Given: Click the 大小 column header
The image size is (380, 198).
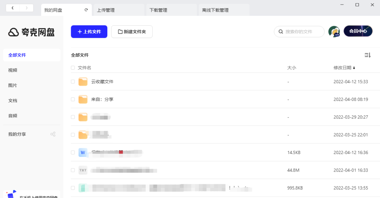Looking at the screenshot, I should point(292,68).
